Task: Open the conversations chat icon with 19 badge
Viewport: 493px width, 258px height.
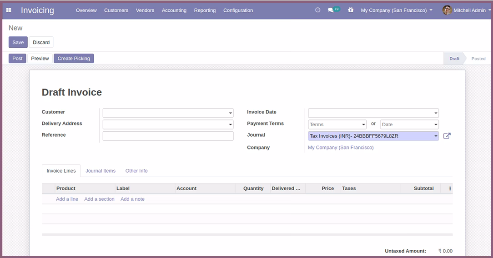Action: pos(333,10)
